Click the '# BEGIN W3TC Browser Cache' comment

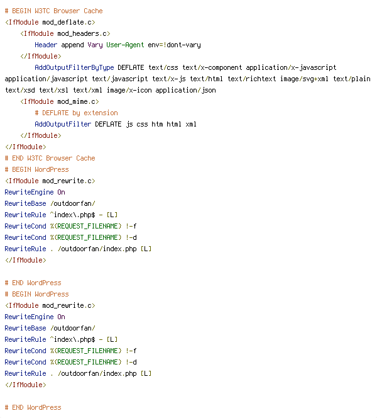point(54,11)
